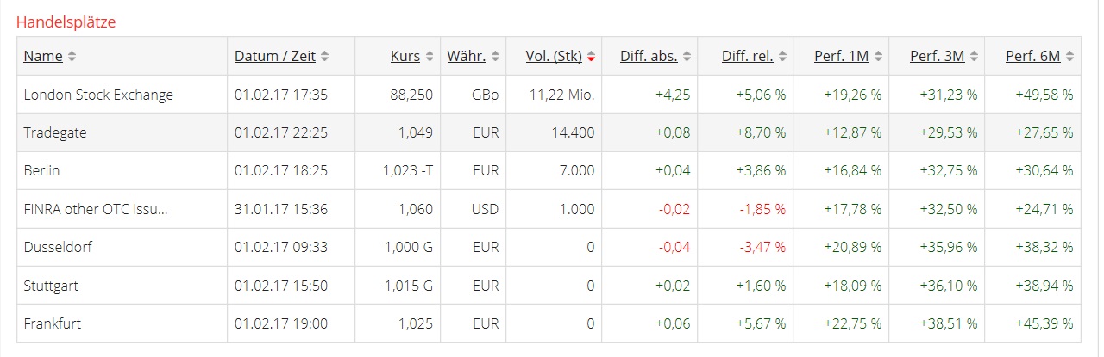1104x357 pixels.
Task: Open the London Stock Exchange row
Action: click(98, 95)
